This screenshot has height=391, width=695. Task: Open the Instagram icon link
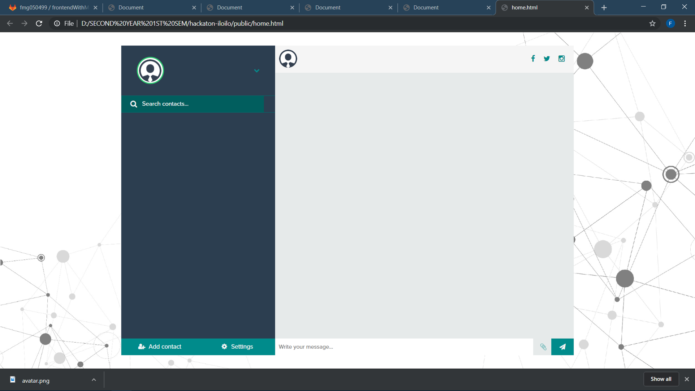coord(561,59)
